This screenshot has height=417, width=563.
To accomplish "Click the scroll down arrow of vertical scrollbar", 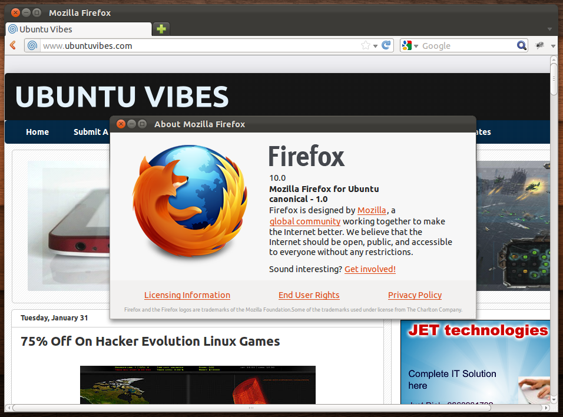I will tap(554, 399).
